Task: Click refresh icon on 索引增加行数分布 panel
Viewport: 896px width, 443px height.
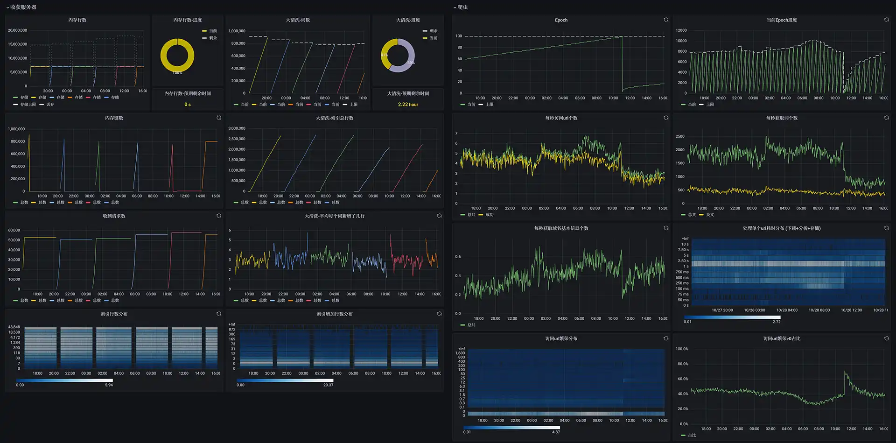Action: [x=439, y=314]
